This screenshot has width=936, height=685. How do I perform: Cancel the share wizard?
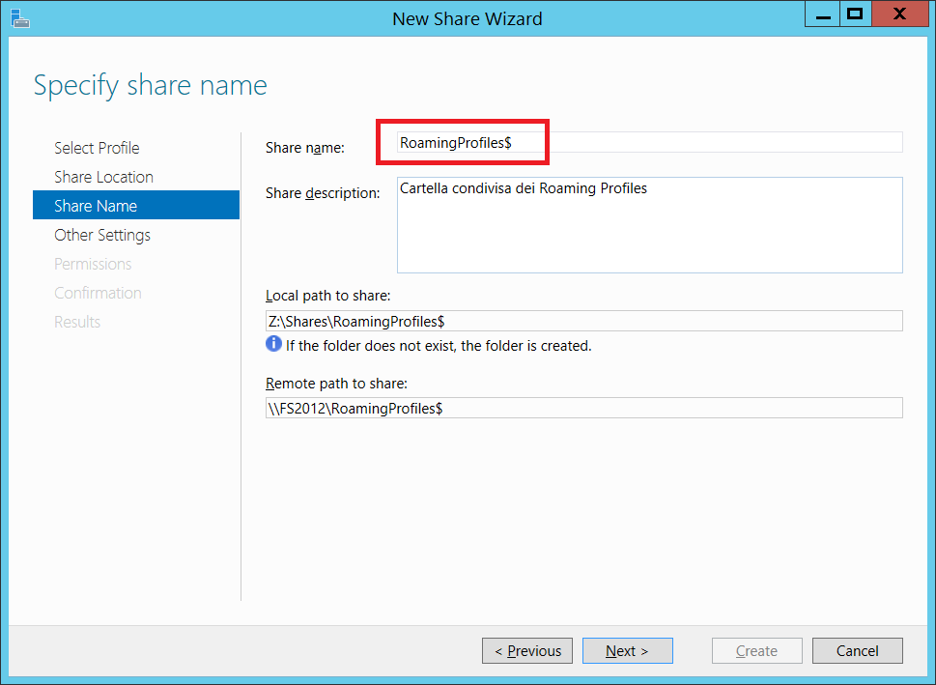857,651
